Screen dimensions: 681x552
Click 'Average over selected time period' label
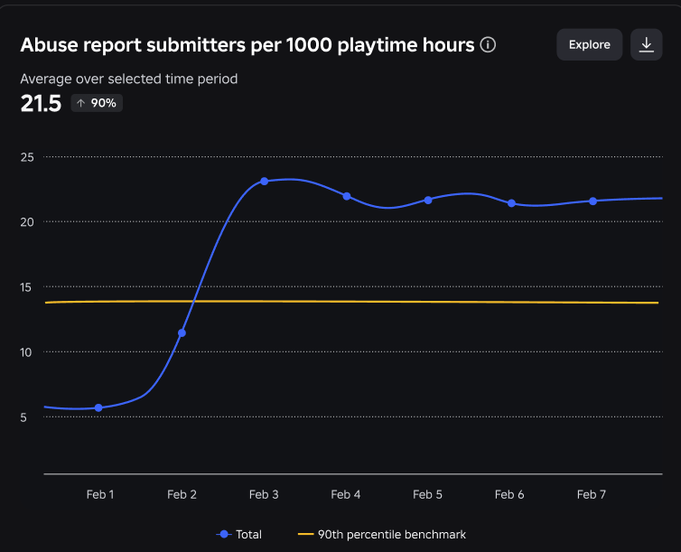129,79
